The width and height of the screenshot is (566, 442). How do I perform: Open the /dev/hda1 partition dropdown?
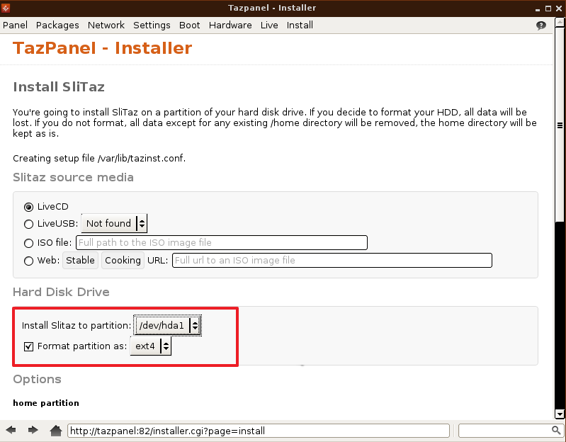click(167, 325)
